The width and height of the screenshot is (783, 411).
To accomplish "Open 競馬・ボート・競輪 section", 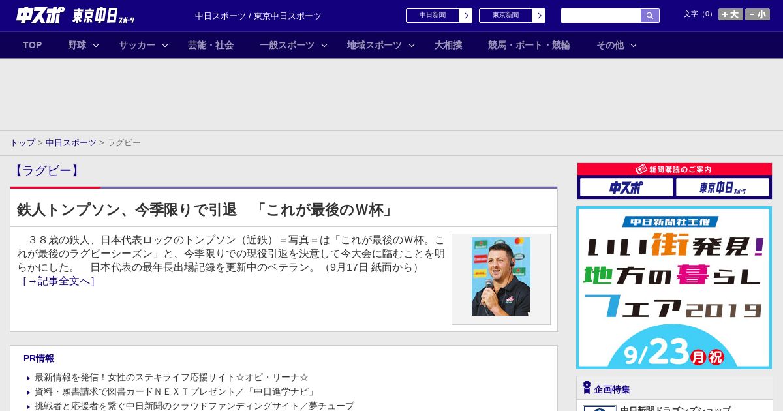I will 529,45.
